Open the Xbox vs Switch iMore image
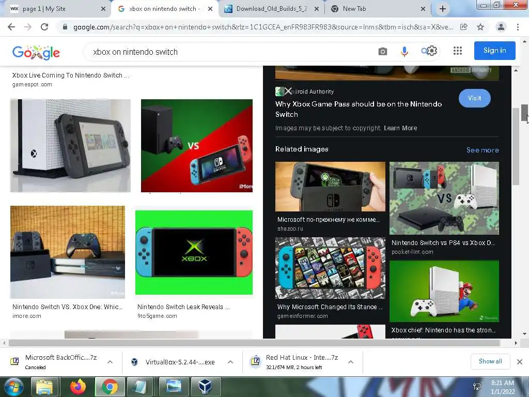This screenshot has width=529, height=397. 197,145
